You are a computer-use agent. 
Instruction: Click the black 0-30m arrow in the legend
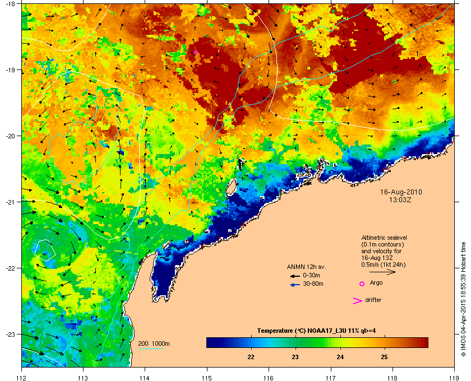(295, 276)
